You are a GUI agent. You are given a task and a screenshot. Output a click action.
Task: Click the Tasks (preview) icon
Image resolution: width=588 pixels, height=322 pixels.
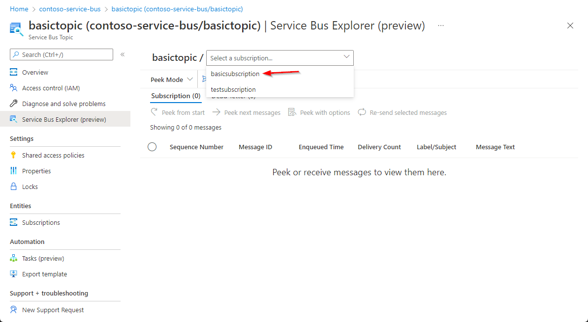click(13, 258)
